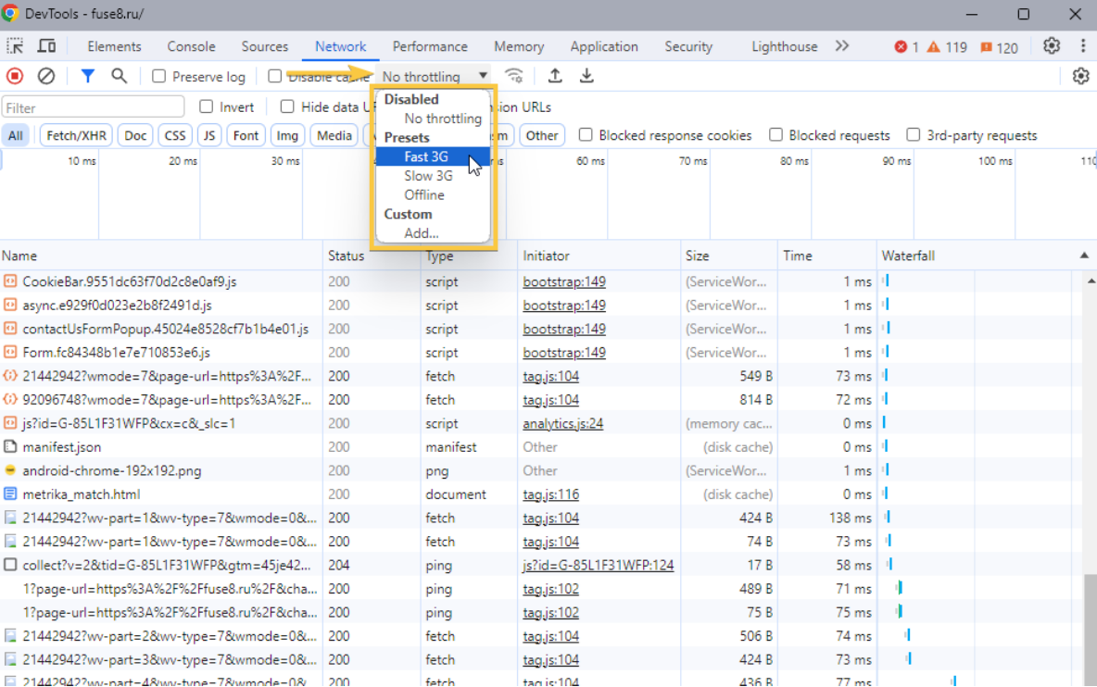Click in the Filter text field
Viewport: 1097px width, 687px height.
tap(93, 107)
